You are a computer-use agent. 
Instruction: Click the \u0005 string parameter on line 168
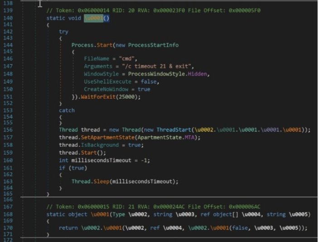coord(298,214)
